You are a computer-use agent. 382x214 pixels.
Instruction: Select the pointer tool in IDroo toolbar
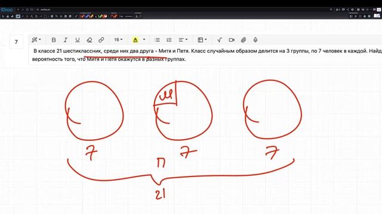pyautogui.click(x=2, y=16)
